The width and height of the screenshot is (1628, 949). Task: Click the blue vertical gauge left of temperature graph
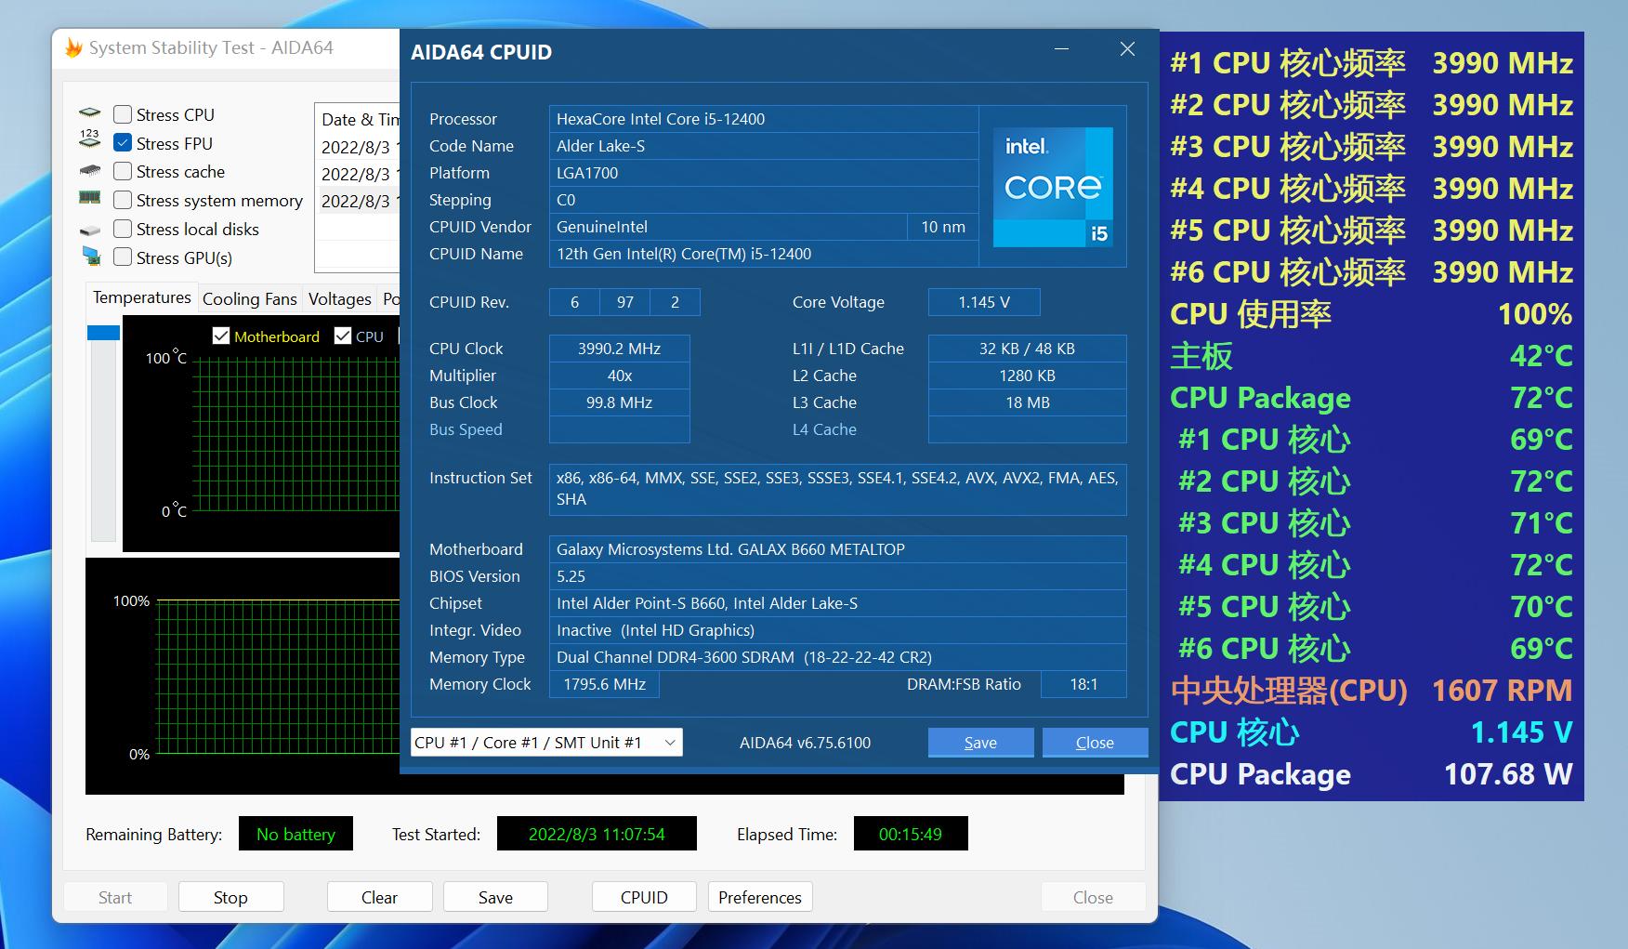103,332
